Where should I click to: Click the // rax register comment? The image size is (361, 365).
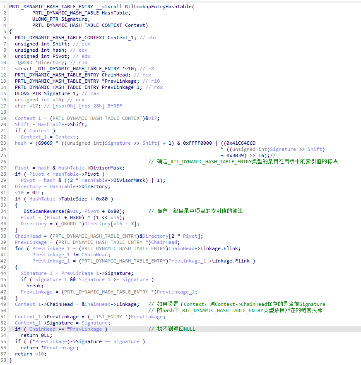90,93
